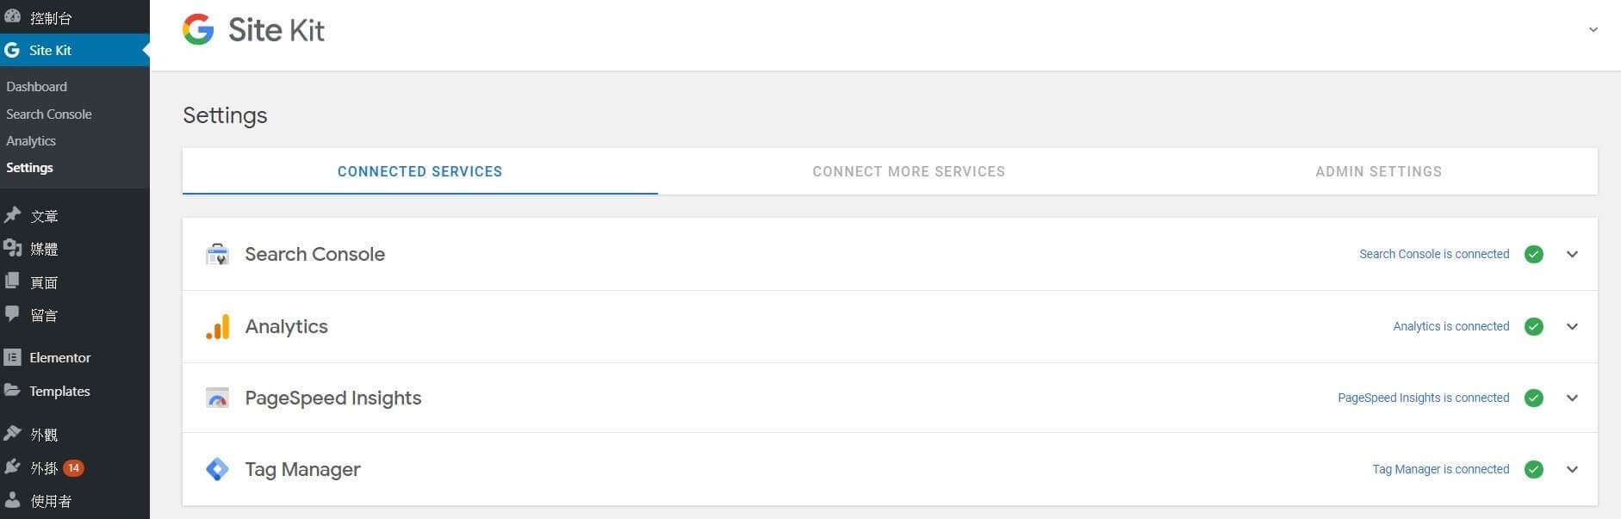Switch to the Admin Settings tab
The width and height of the screenshot is (1621, 519).
[1378, 171]
